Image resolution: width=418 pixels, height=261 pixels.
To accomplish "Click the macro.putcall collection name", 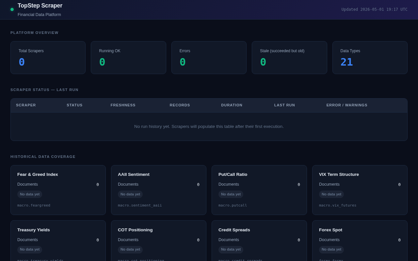I will coord(233,206).
